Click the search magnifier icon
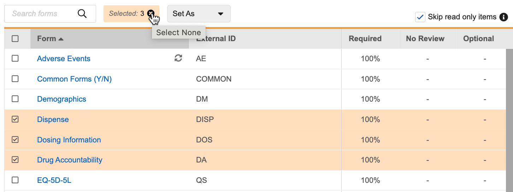The image size is (513, 192). 82,14
